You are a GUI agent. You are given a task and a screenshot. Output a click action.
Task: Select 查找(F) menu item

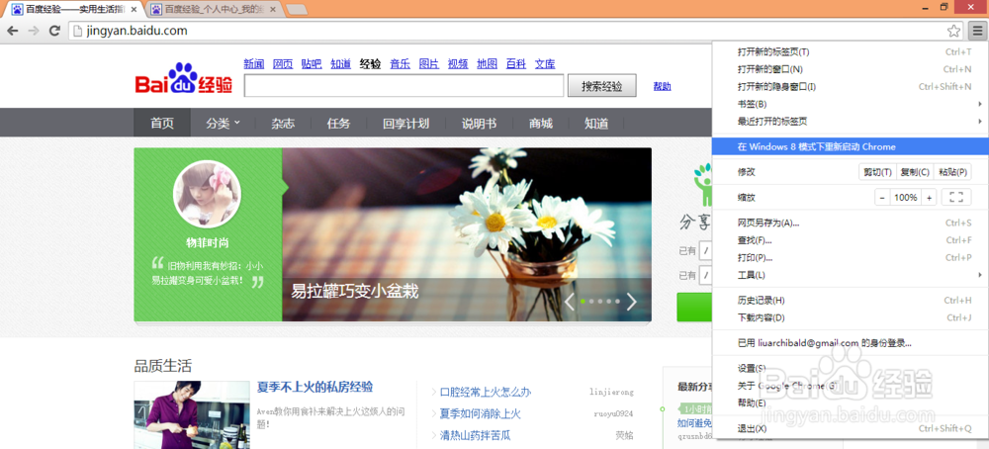pyautogui.click(x=851, y=240)
